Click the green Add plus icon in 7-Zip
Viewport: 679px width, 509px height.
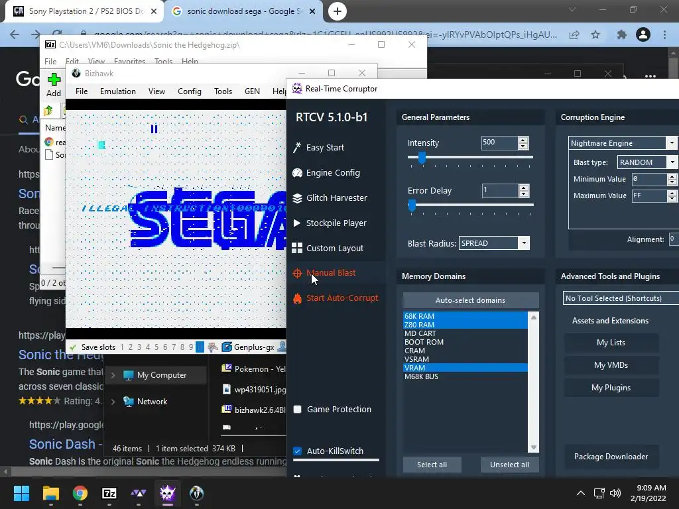pyautogui.click(x=54, y=80)
